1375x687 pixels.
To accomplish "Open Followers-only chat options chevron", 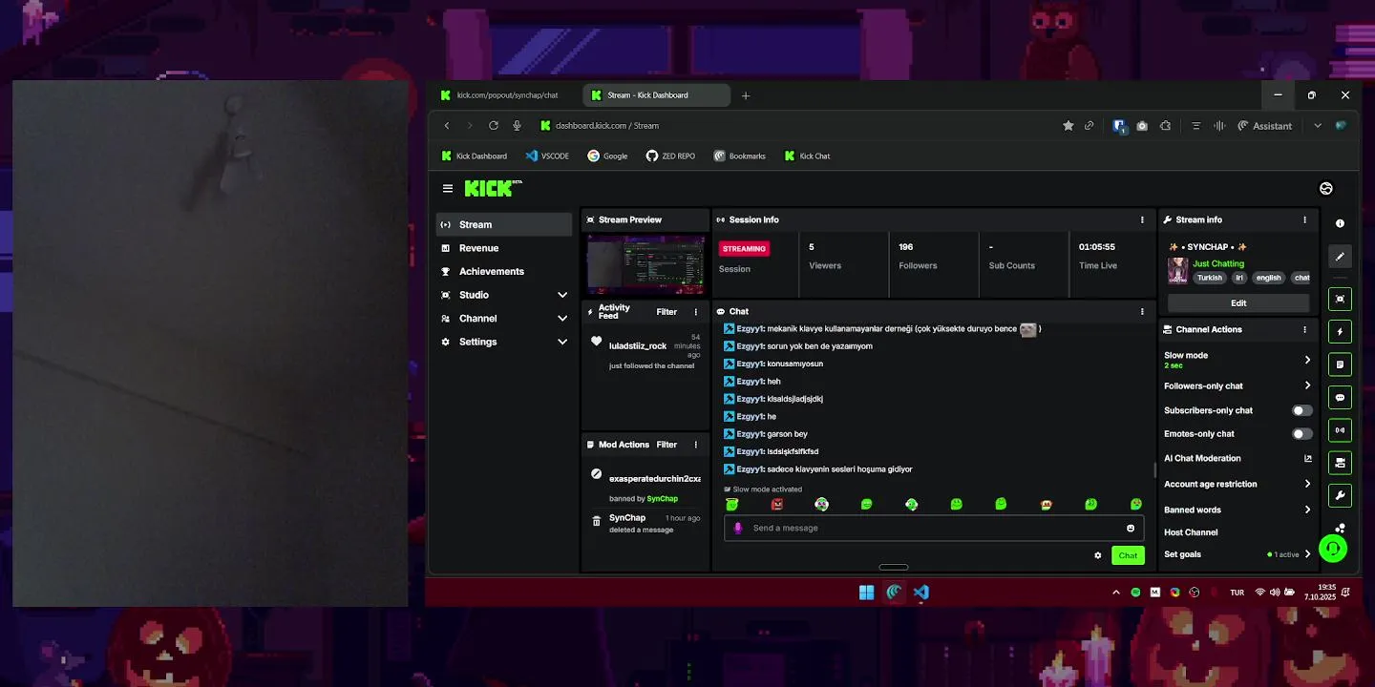I will [1307, 385].
